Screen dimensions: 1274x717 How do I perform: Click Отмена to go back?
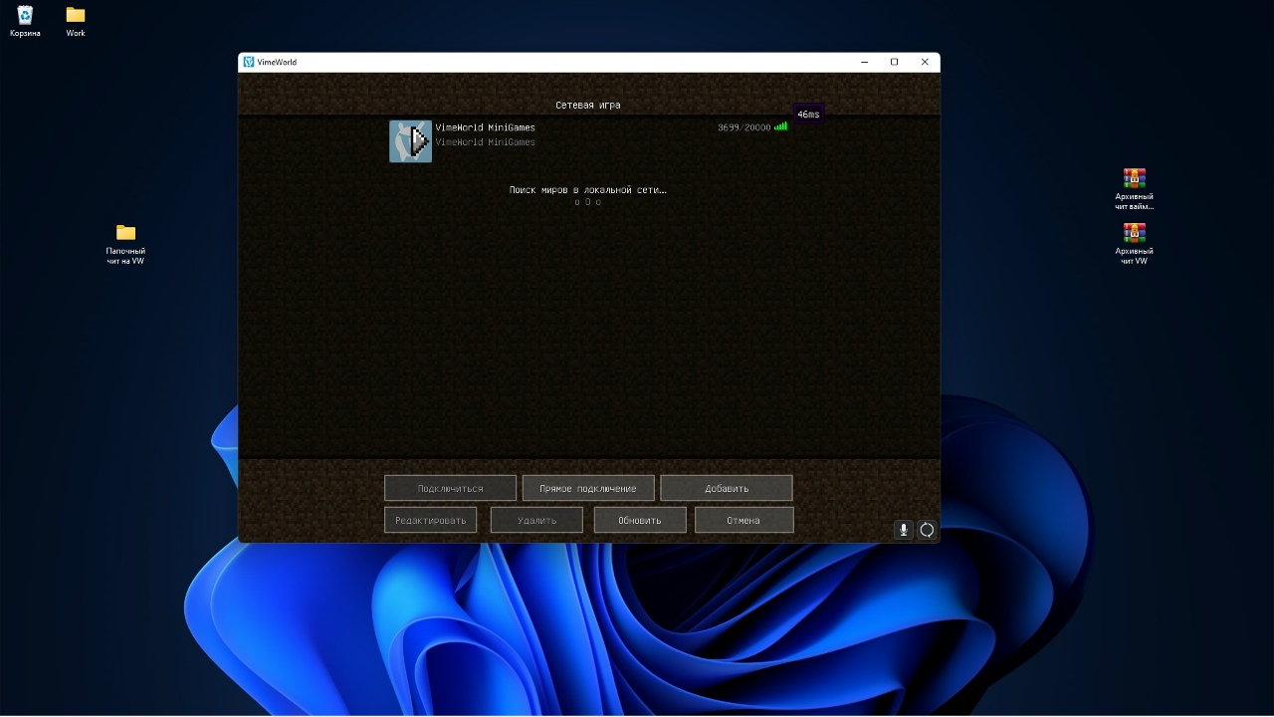click(x=743, y=520)
